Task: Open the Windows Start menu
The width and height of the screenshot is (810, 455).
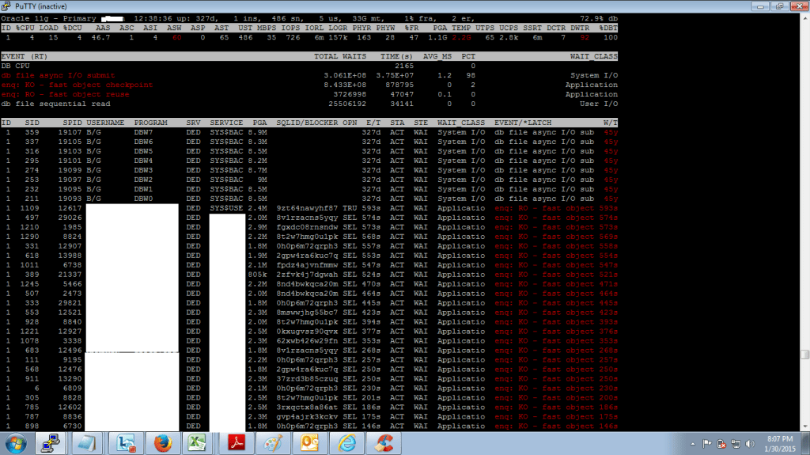Action: coord(16,444)
